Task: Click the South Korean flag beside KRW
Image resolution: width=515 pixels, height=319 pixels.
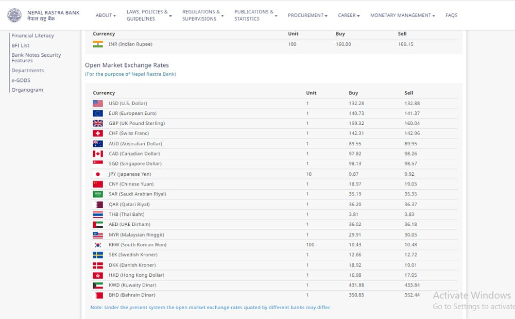Action: click(x=98, y=245)
